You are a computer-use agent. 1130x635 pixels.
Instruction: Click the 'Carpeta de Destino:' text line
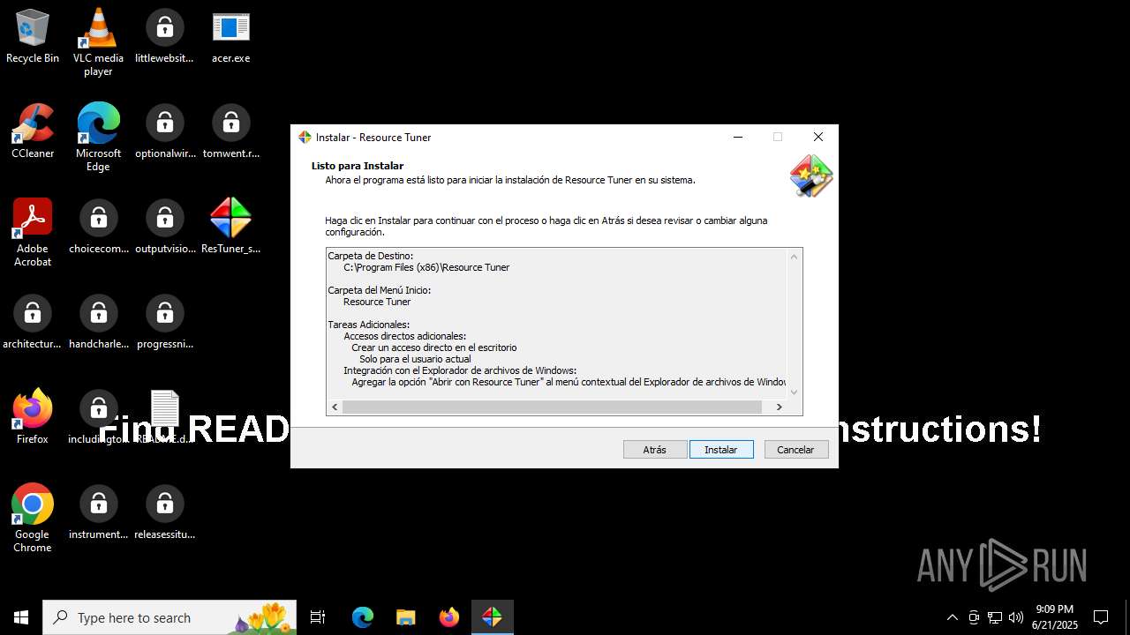point(370,256)
